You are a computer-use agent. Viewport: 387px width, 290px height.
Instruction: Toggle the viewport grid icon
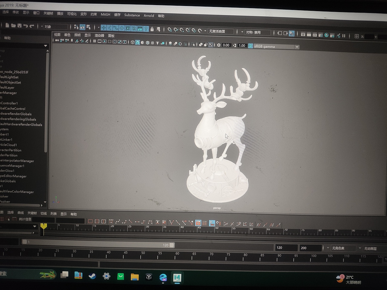(95, 41)
